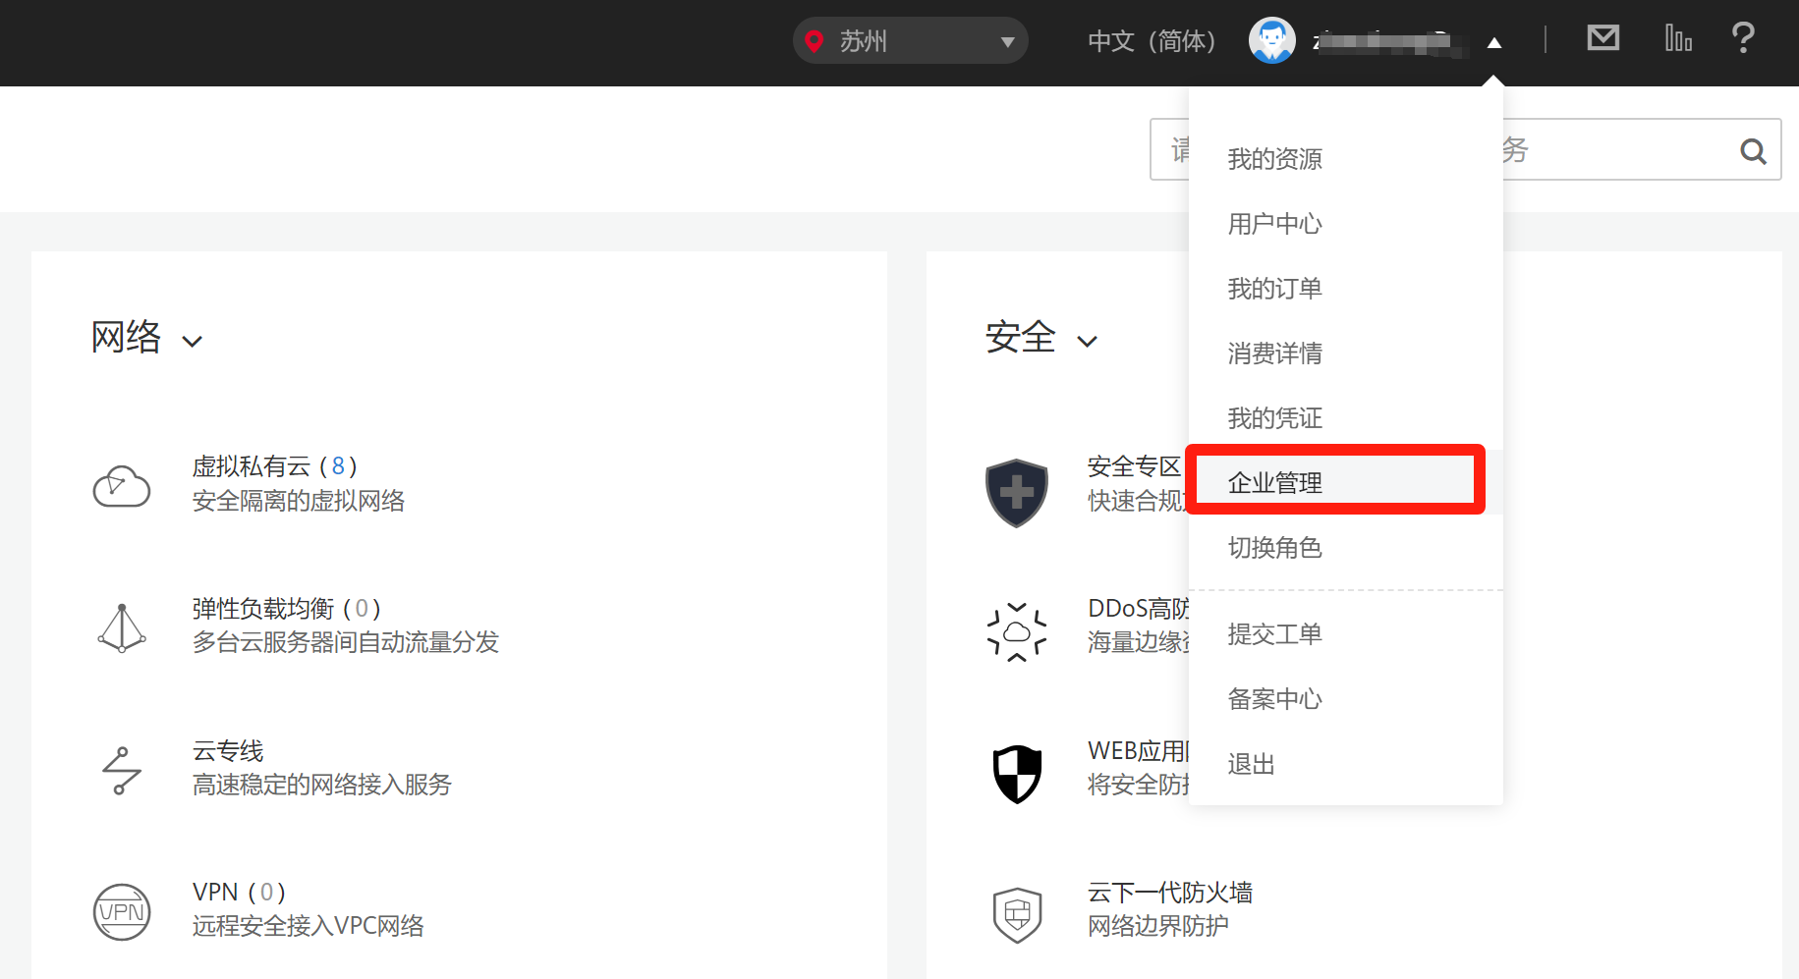Image resolution: width=1799 pixels, height=979 pixels.
Task: Collapse the account menu arrow
Action: pyautogui.click(x=1494, y=42)
